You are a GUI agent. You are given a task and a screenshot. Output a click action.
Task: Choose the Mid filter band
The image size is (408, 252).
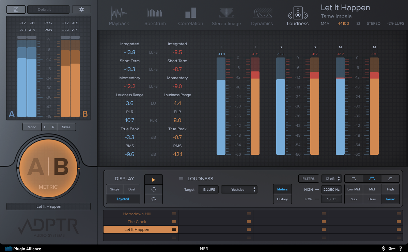tap(372, 189)
